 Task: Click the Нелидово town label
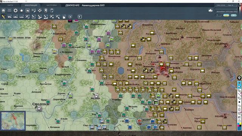coord(67,52)
